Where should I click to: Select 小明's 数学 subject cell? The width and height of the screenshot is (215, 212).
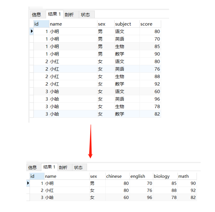click(x=127, y=54)
